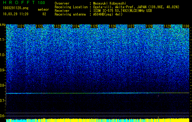Click the 1123 time marker label
The width and height of the screenshot is (192, 122).
[58, 26]
